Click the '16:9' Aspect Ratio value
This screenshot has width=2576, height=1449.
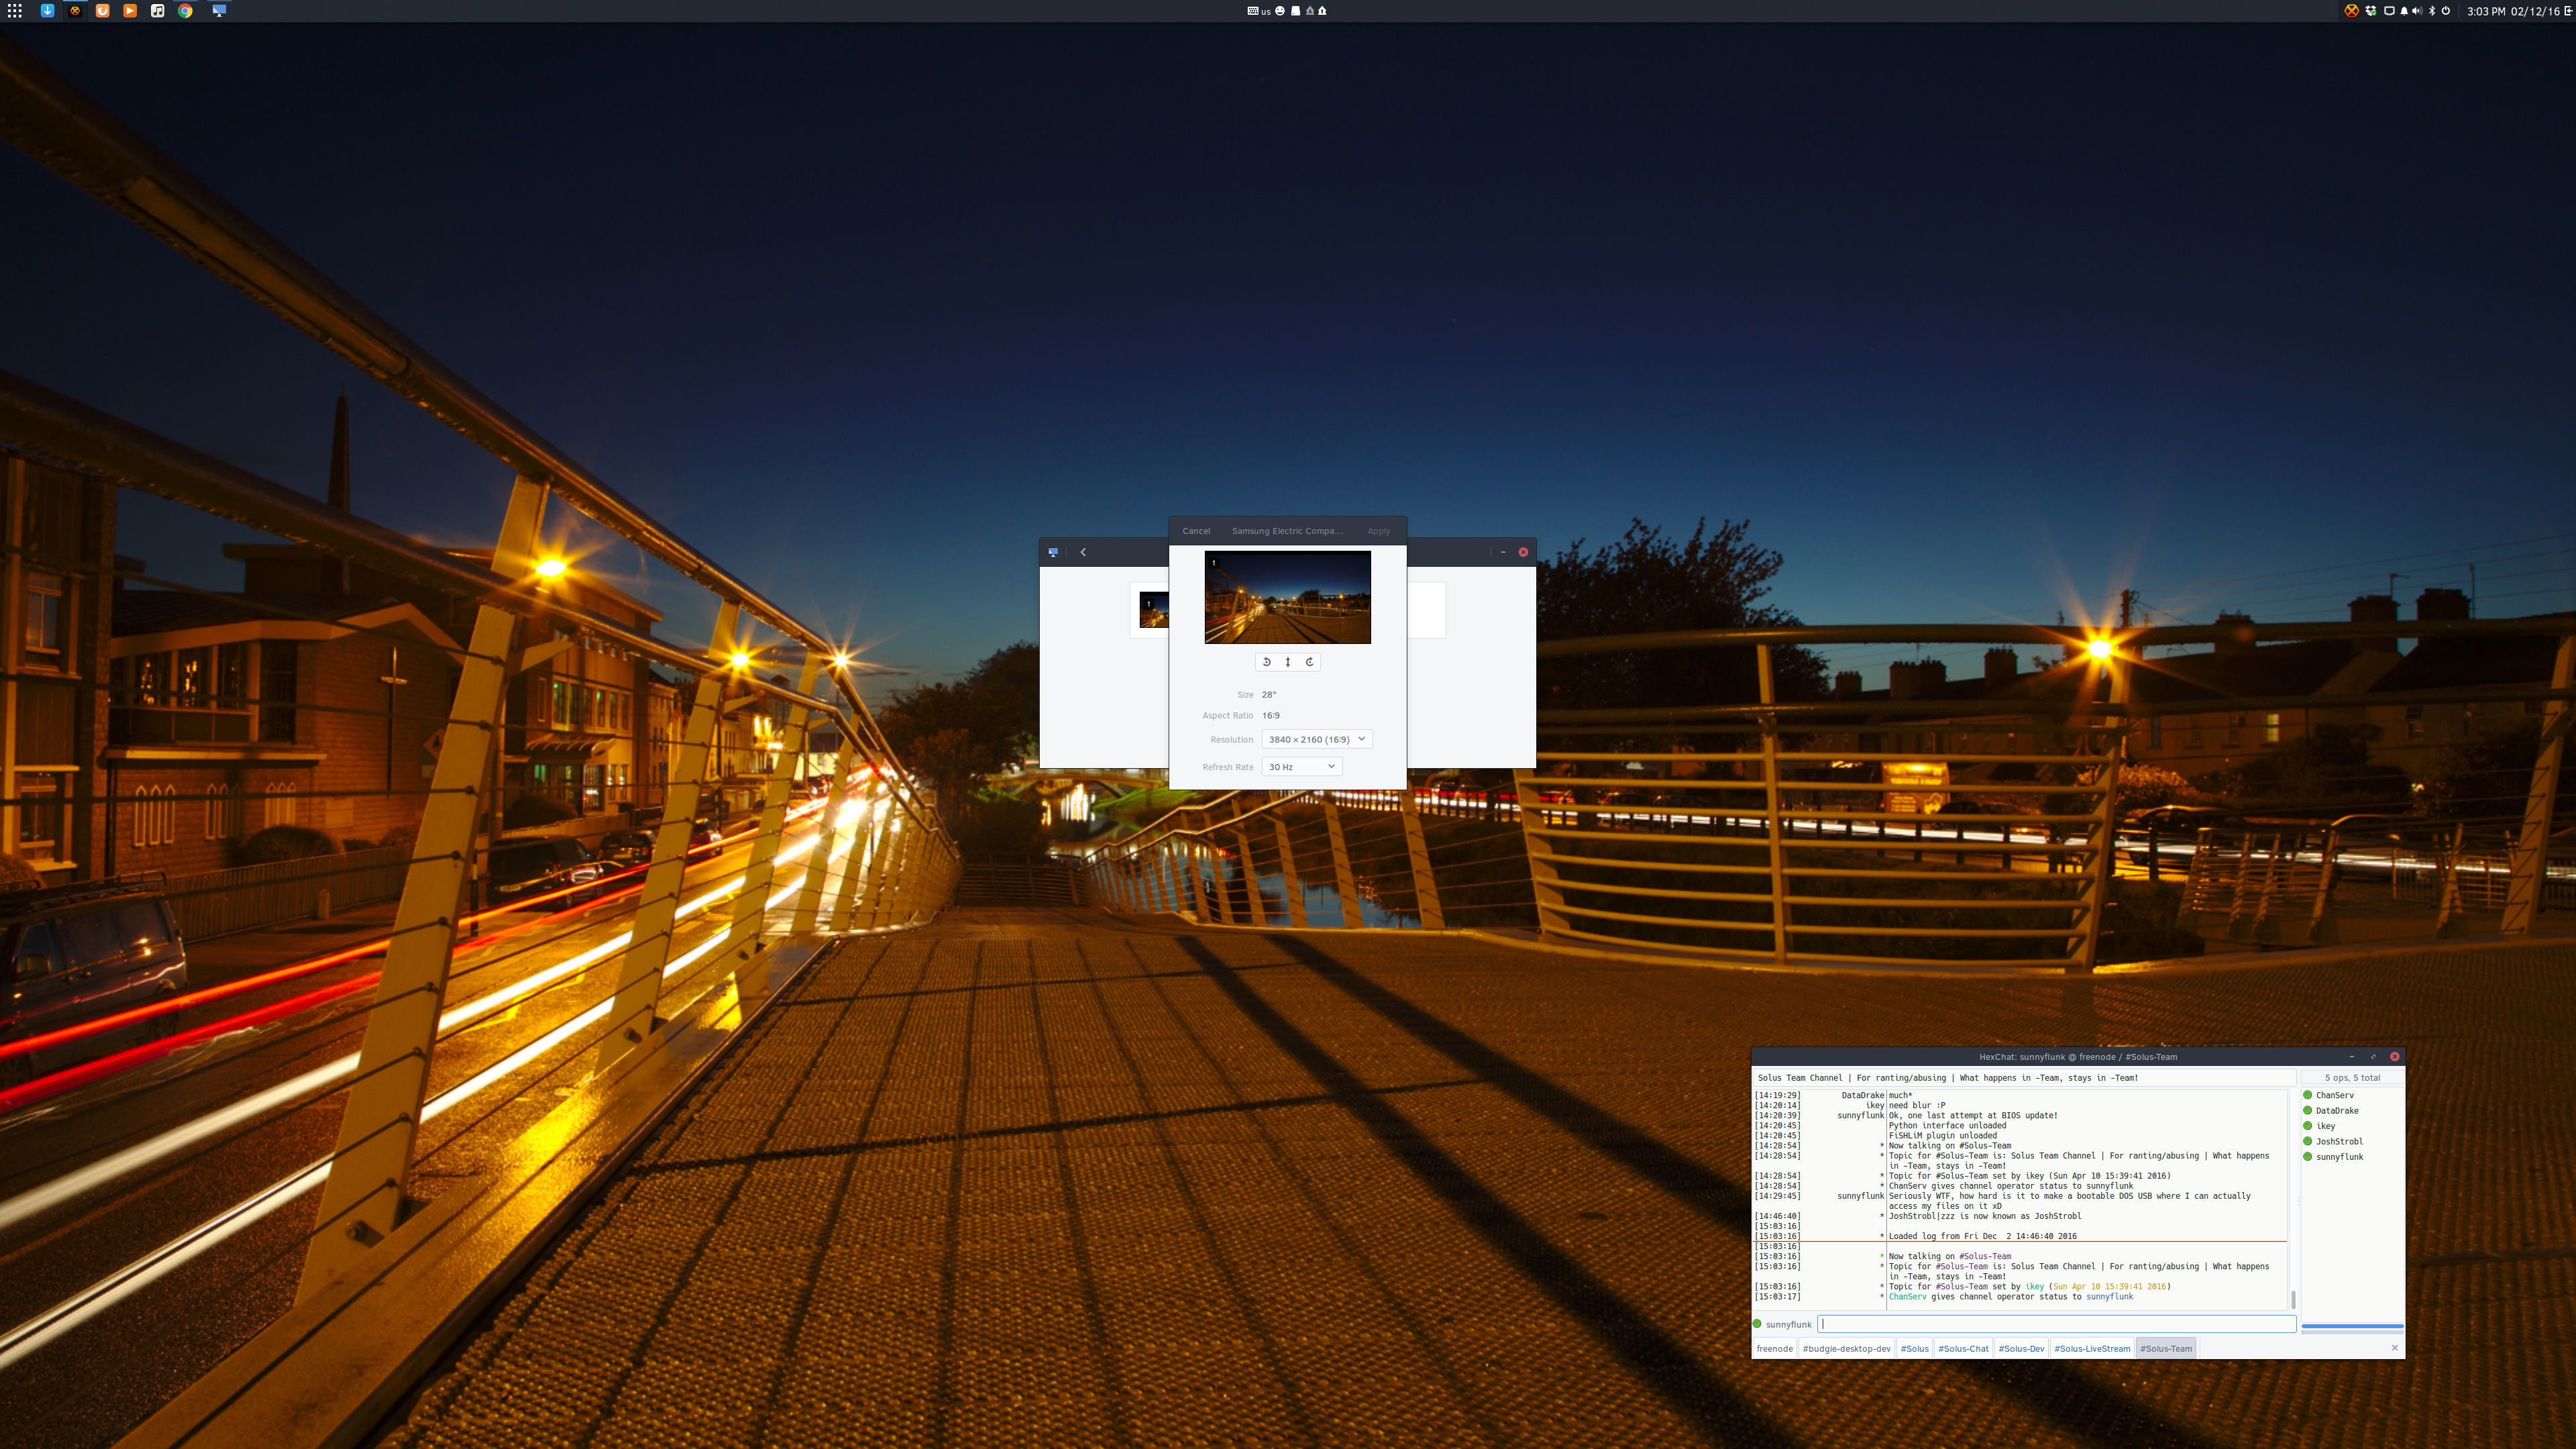coord(1271,716)
